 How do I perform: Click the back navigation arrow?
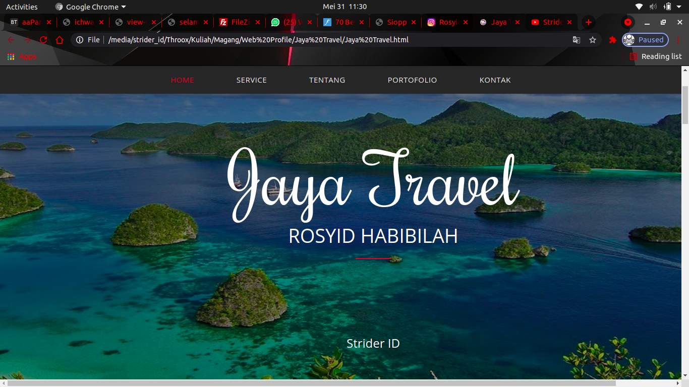tap(11, 40)
